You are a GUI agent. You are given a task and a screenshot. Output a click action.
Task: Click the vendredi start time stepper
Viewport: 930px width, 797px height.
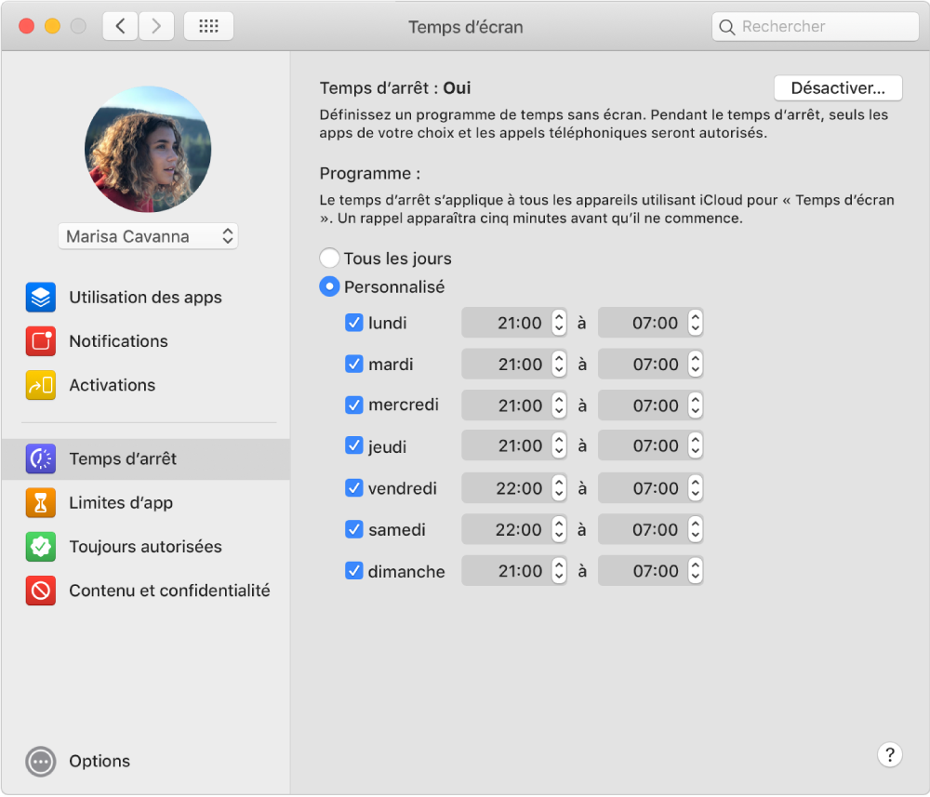559,488
